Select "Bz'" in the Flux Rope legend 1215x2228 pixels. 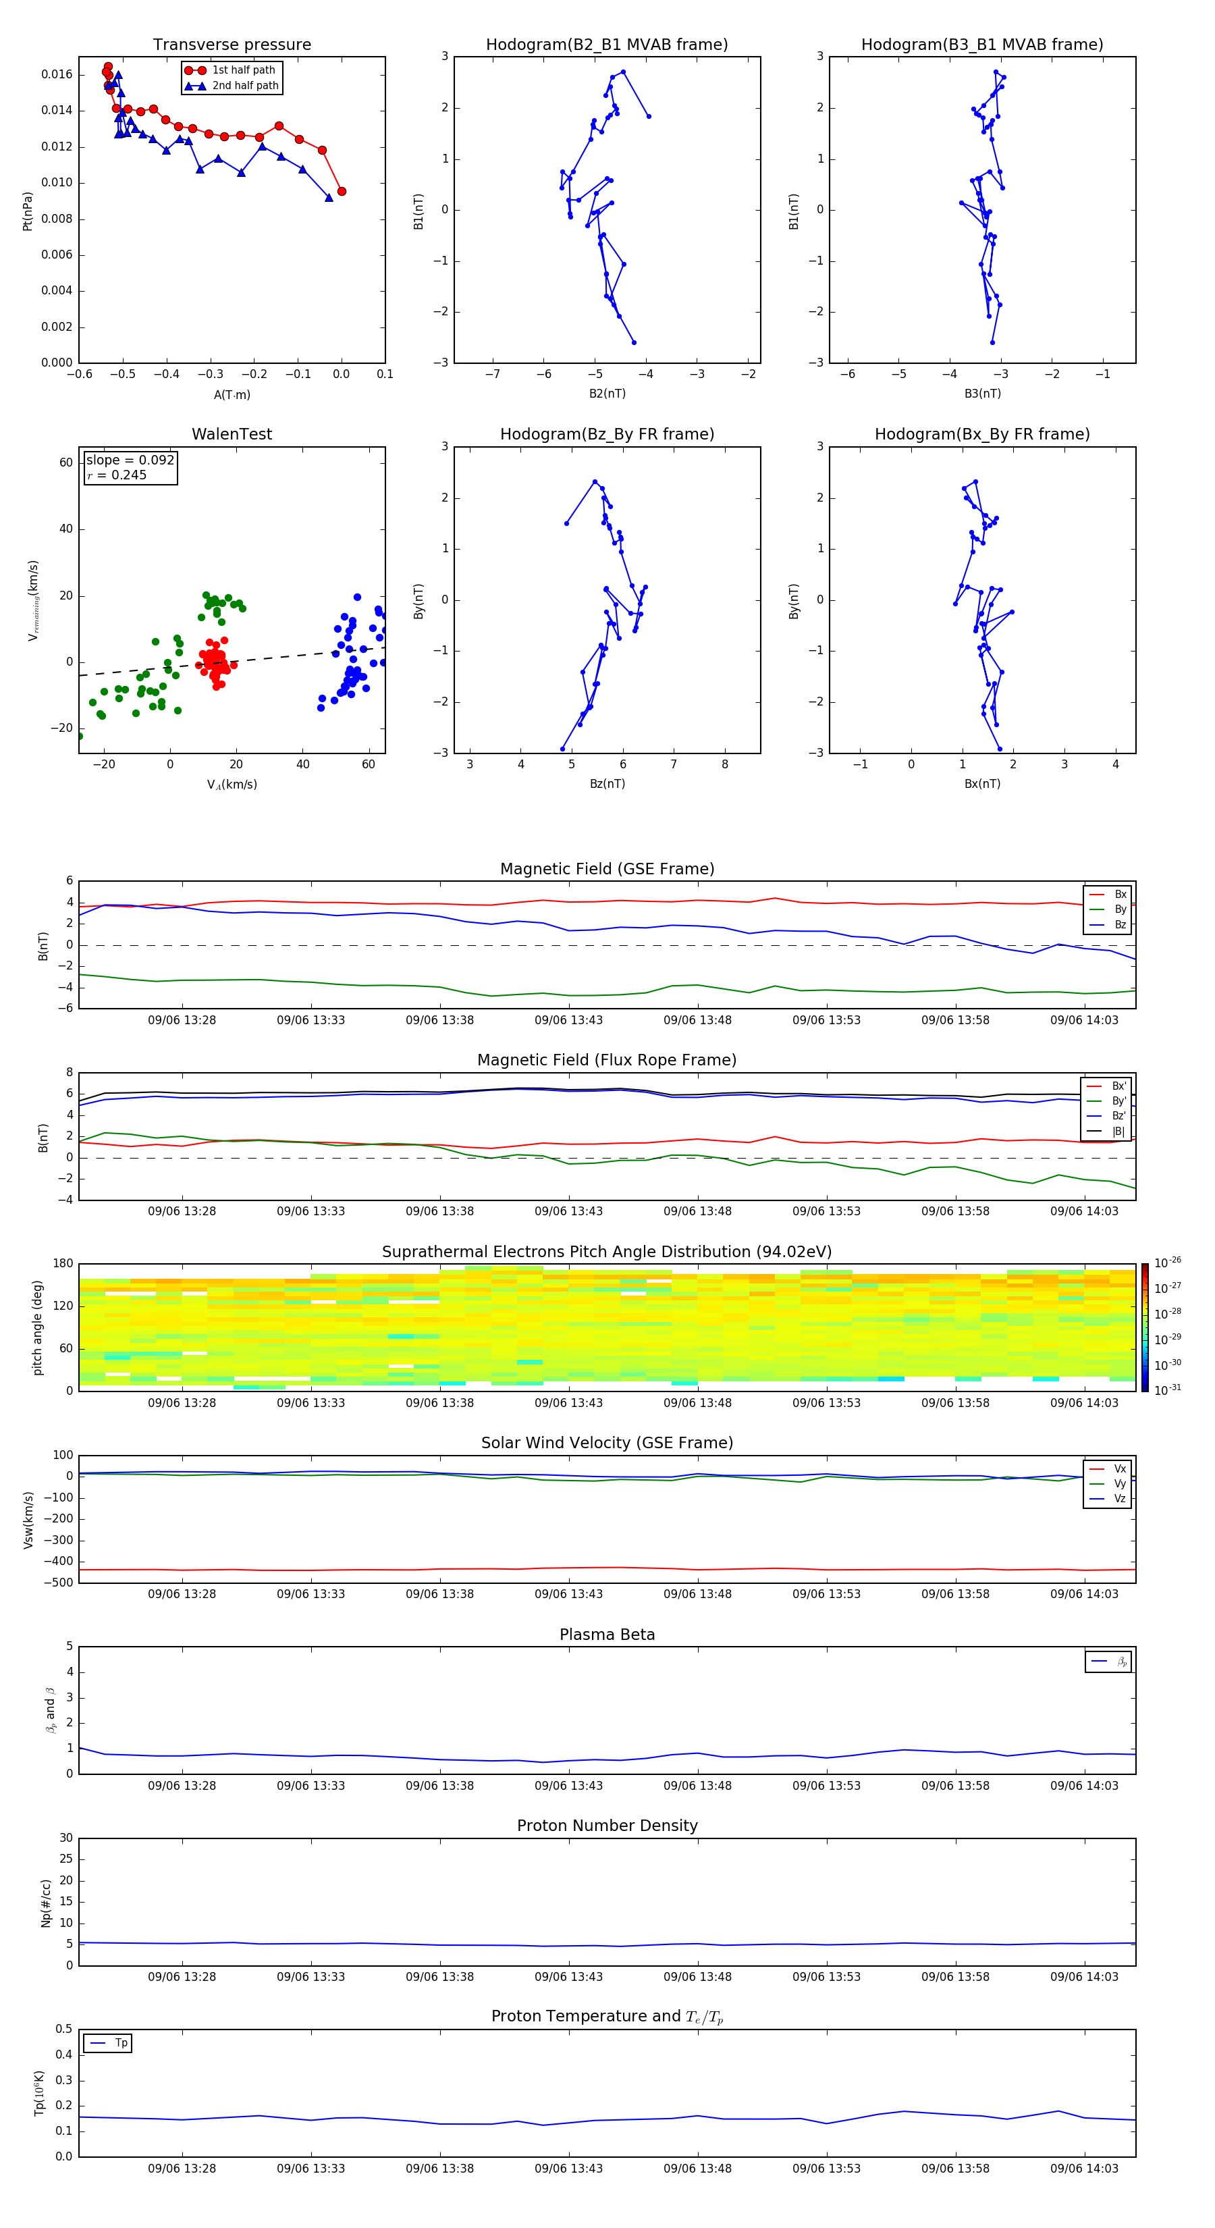[1106, 1116]
